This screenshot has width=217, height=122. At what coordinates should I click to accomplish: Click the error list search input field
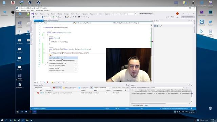(x=119, y=88)
